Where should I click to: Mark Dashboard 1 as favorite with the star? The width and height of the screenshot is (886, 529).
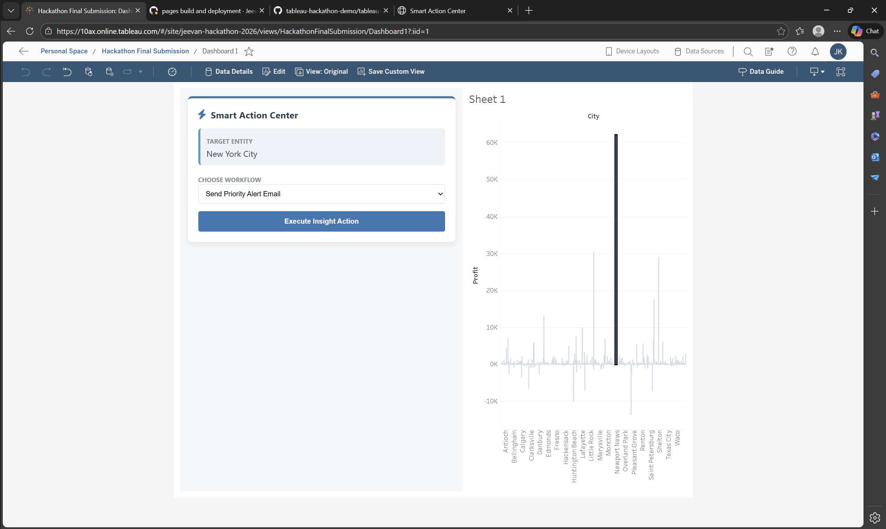coord(248,51)
